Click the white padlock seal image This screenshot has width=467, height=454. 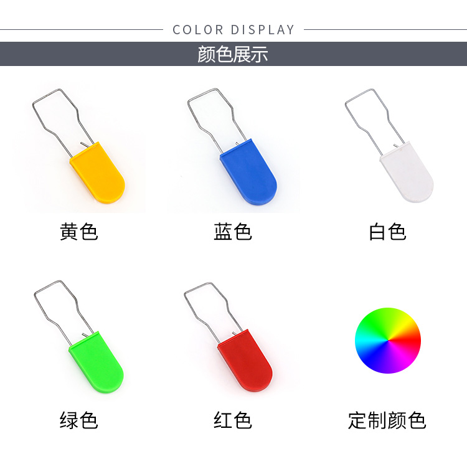(389, 146)
